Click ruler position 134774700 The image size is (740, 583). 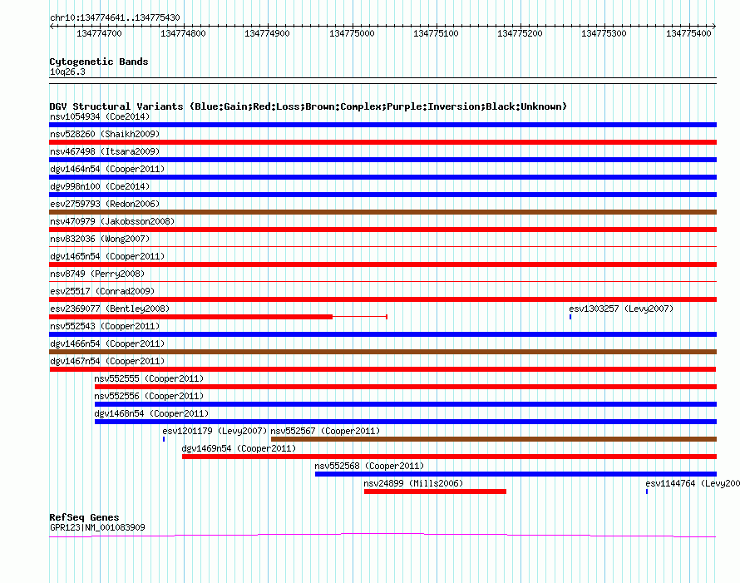pyautogui.click(x=99, y=33)
